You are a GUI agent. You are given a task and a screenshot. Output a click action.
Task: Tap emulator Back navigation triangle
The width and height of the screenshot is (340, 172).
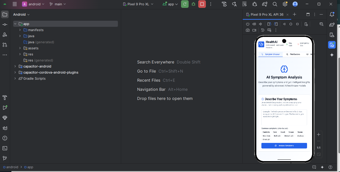click(x=284, y=24)
